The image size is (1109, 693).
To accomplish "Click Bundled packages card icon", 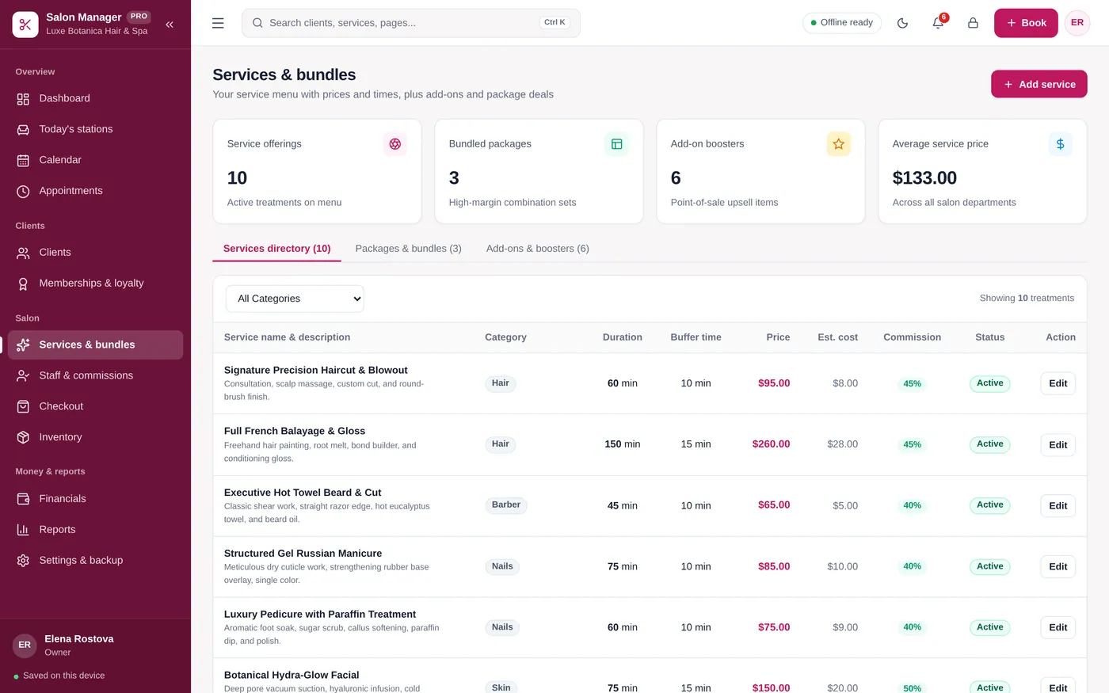I will (x=616, y=144).
